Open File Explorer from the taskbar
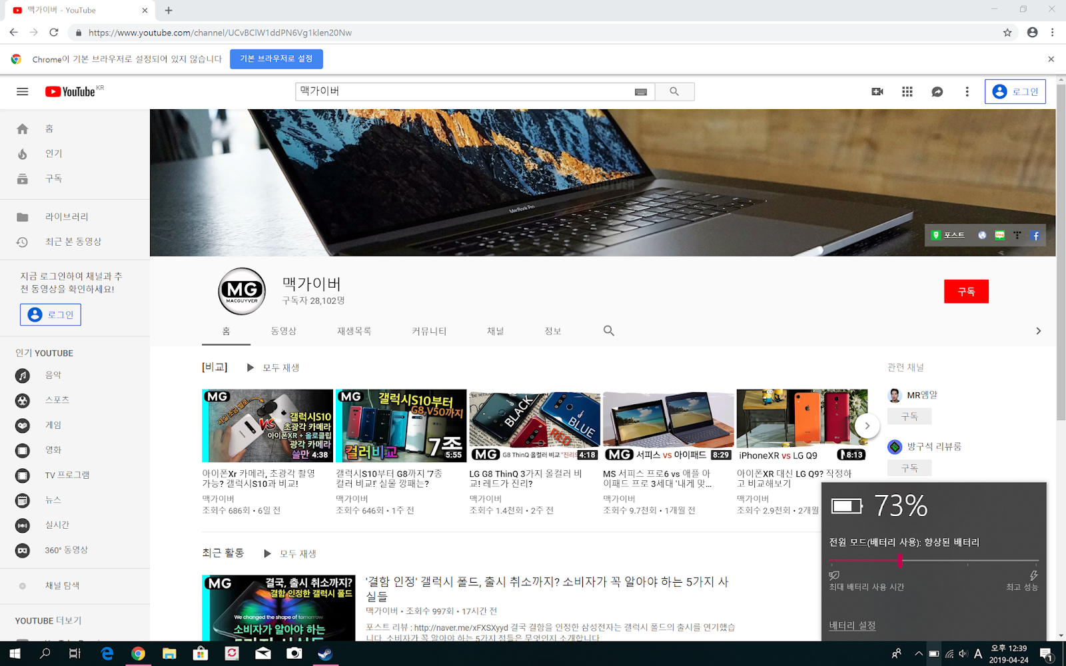Screen dimensions: 1066x666 169,653
